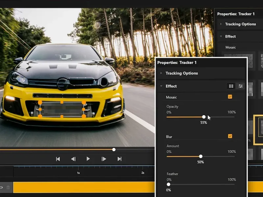Switch Effect panel to grid thumbnail view
The height and width of the screenshot is (197, 263).
(x=231, y=86)
